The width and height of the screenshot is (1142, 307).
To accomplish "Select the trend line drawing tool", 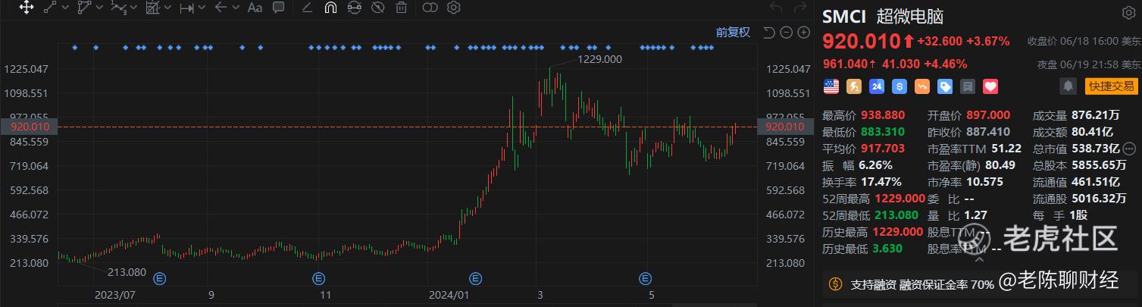I will (50, 8).
